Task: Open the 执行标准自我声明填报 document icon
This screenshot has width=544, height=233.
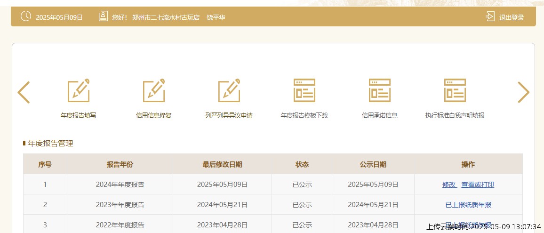Action: 455,90
